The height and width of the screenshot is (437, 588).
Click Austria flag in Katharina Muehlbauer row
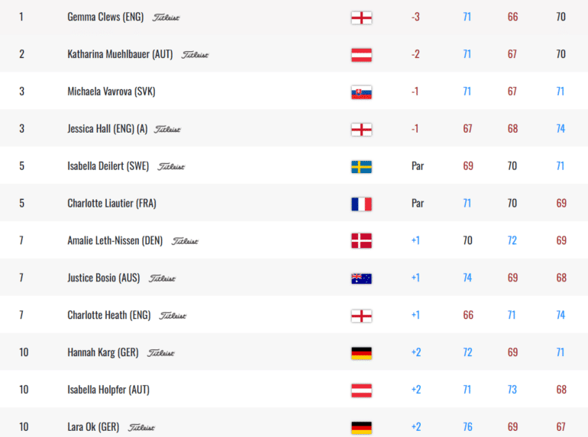(361, 55)
